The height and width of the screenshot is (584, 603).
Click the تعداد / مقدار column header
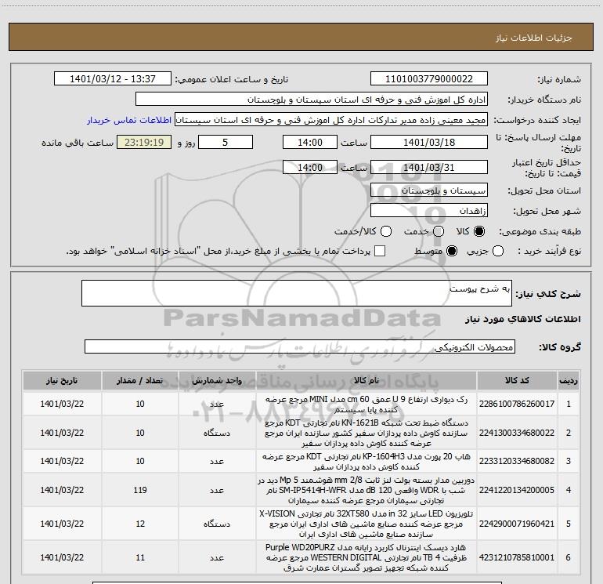point(140,381)
